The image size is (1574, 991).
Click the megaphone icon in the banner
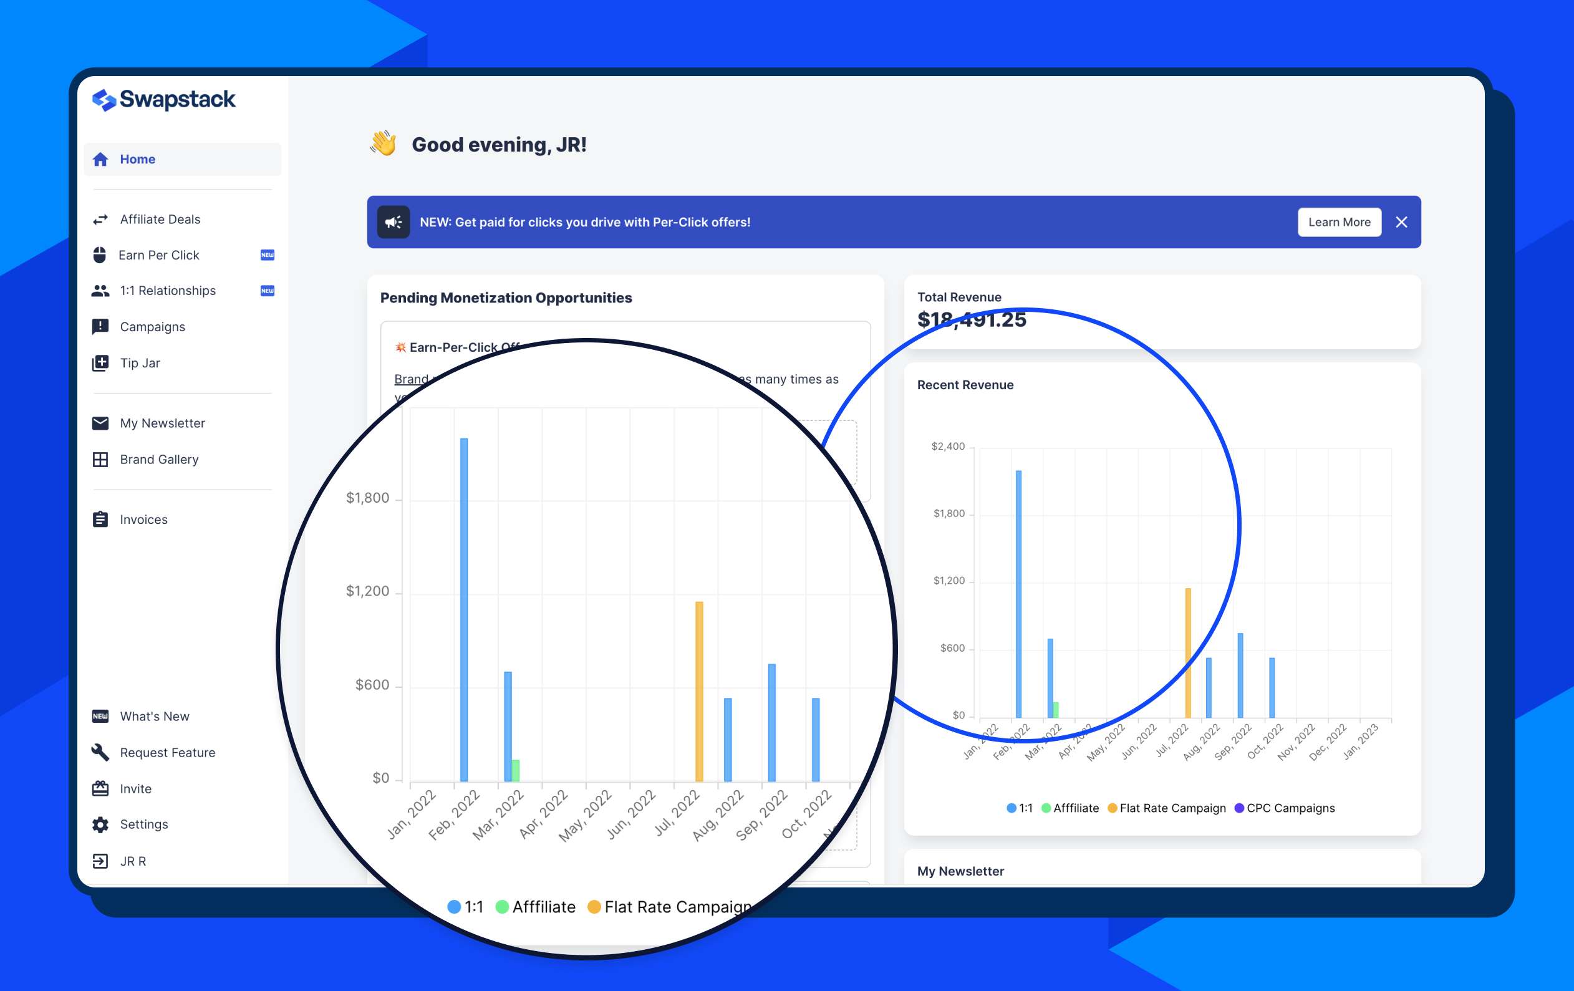393,222
